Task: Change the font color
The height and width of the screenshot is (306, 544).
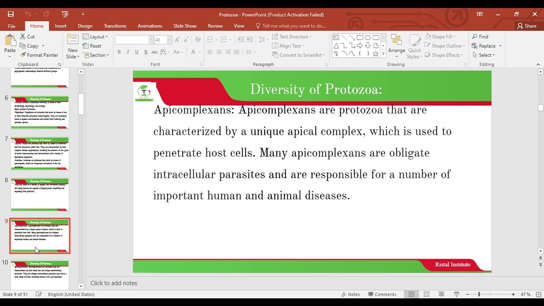Action: point(195,52)
